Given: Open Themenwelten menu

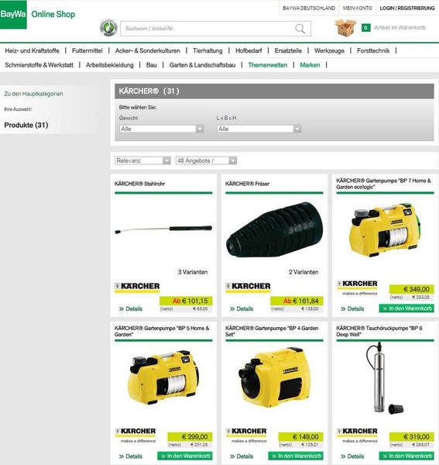Looking at the screenshot, I should click(267, 65).
